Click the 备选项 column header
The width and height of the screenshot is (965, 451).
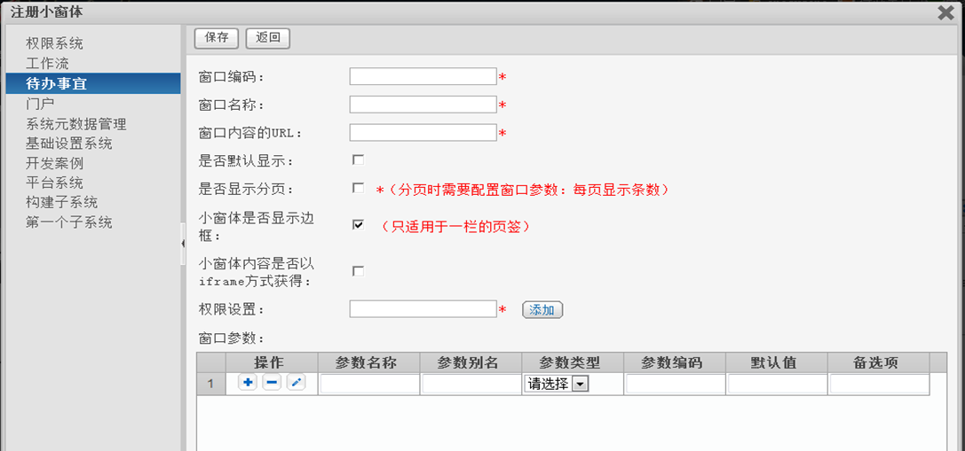(x=879, y=362)
